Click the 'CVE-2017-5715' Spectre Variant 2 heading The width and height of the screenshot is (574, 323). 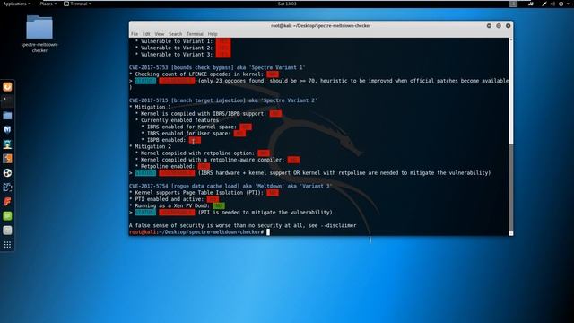(223, 100)
